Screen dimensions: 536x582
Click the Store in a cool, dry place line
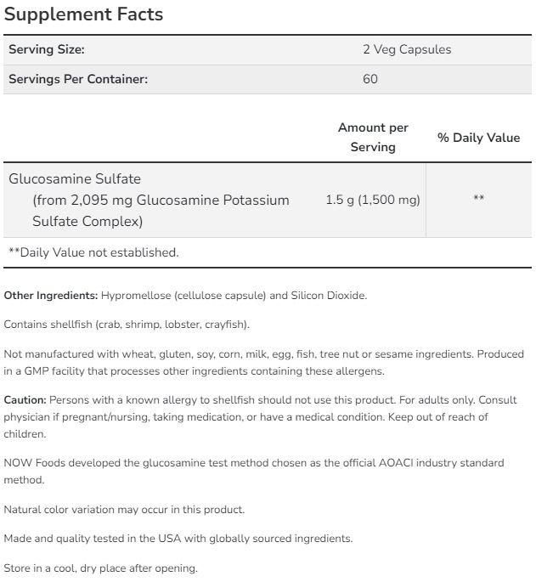point(100,568)
